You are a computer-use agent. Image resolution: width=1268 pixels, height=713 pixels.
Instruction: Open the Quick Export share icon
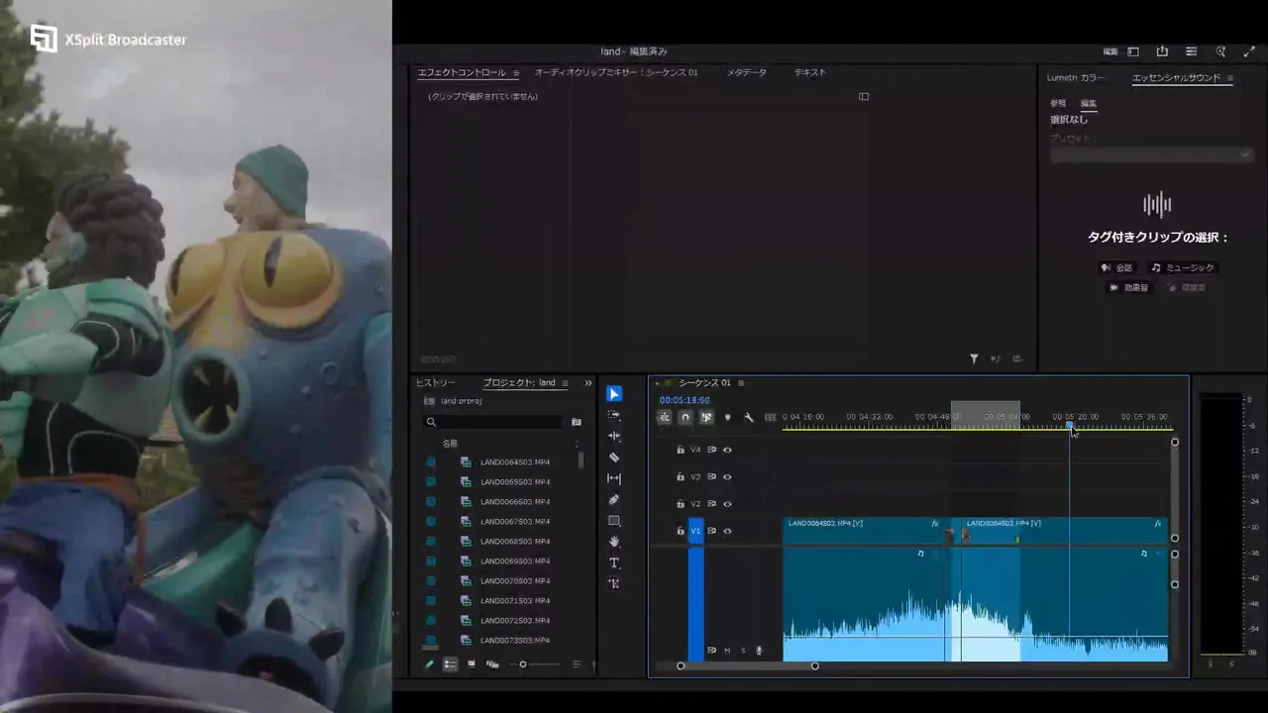point(1162,51)
